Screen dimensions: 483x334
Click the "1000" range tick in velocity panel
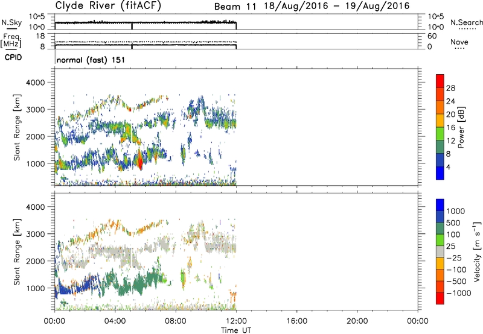36,288
